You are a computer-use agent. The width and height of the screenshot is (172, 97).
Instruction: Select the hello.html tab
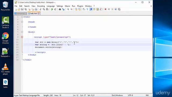pyautogui.click(x=34, y=13)
